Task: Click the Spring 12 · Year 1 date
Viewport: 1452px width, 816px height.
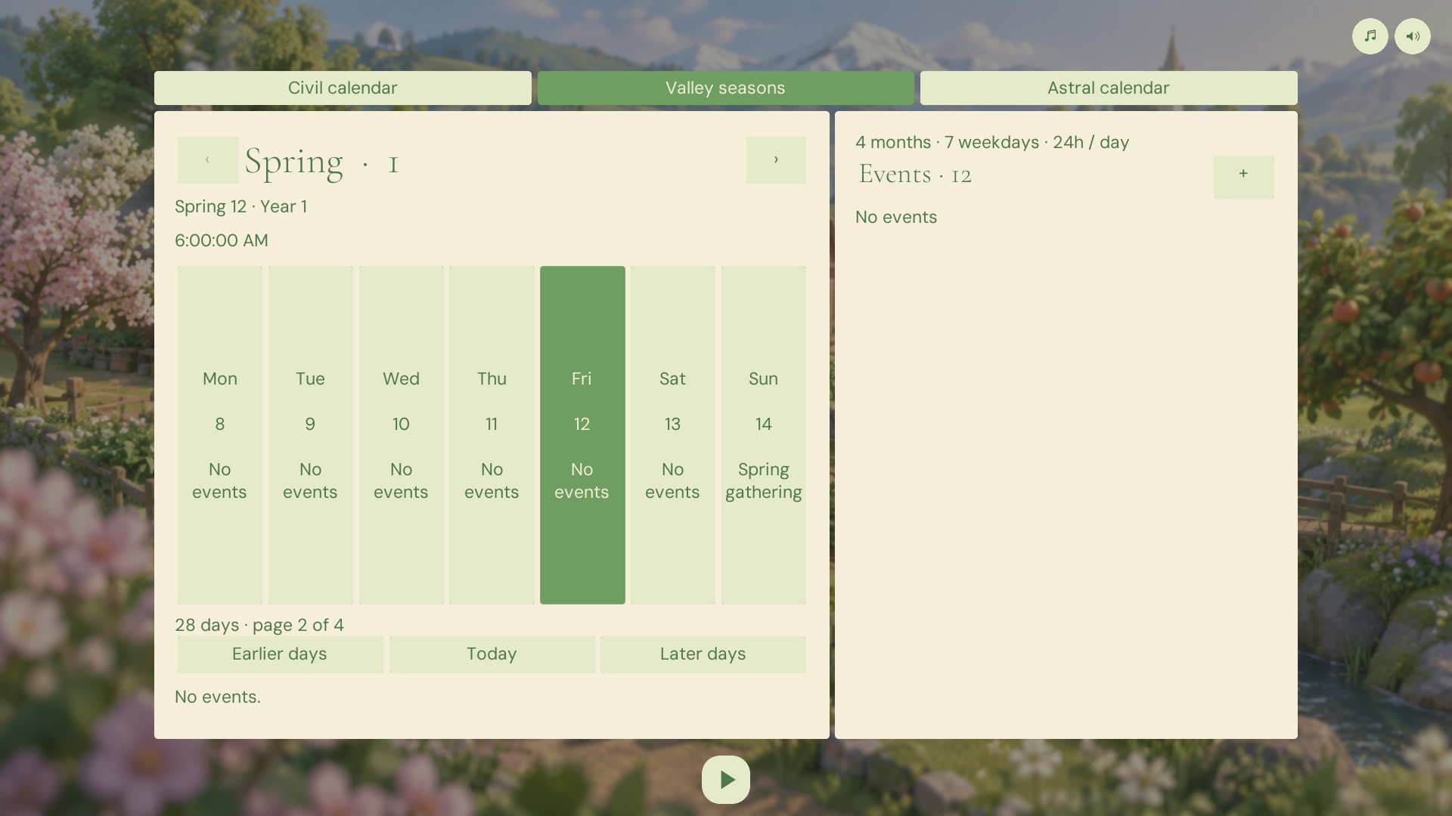Action: tap(240, 206)
